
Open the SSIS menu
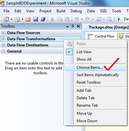coord(103,11)
